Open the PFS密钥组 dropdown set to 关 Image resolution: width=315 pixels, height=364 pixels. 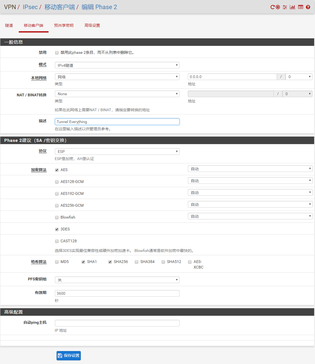pos(117,280)
